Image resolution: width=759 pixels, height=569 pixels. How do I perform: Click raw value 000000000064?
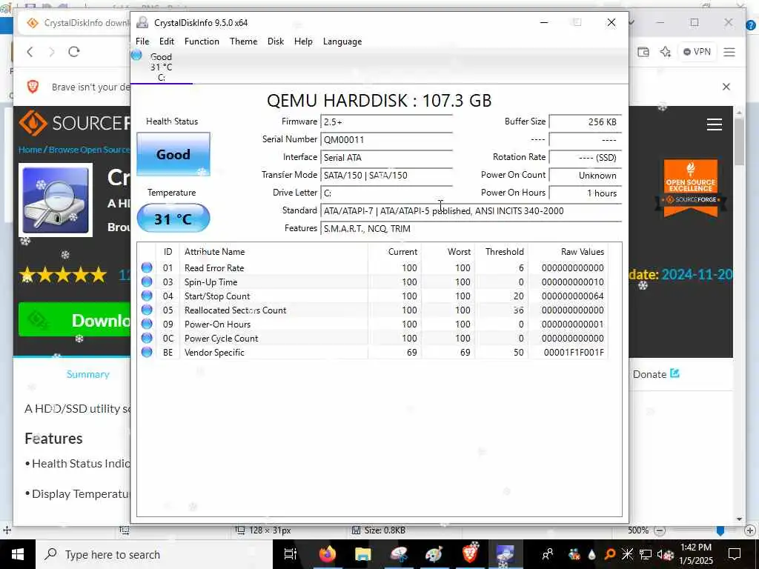point(573,296)
